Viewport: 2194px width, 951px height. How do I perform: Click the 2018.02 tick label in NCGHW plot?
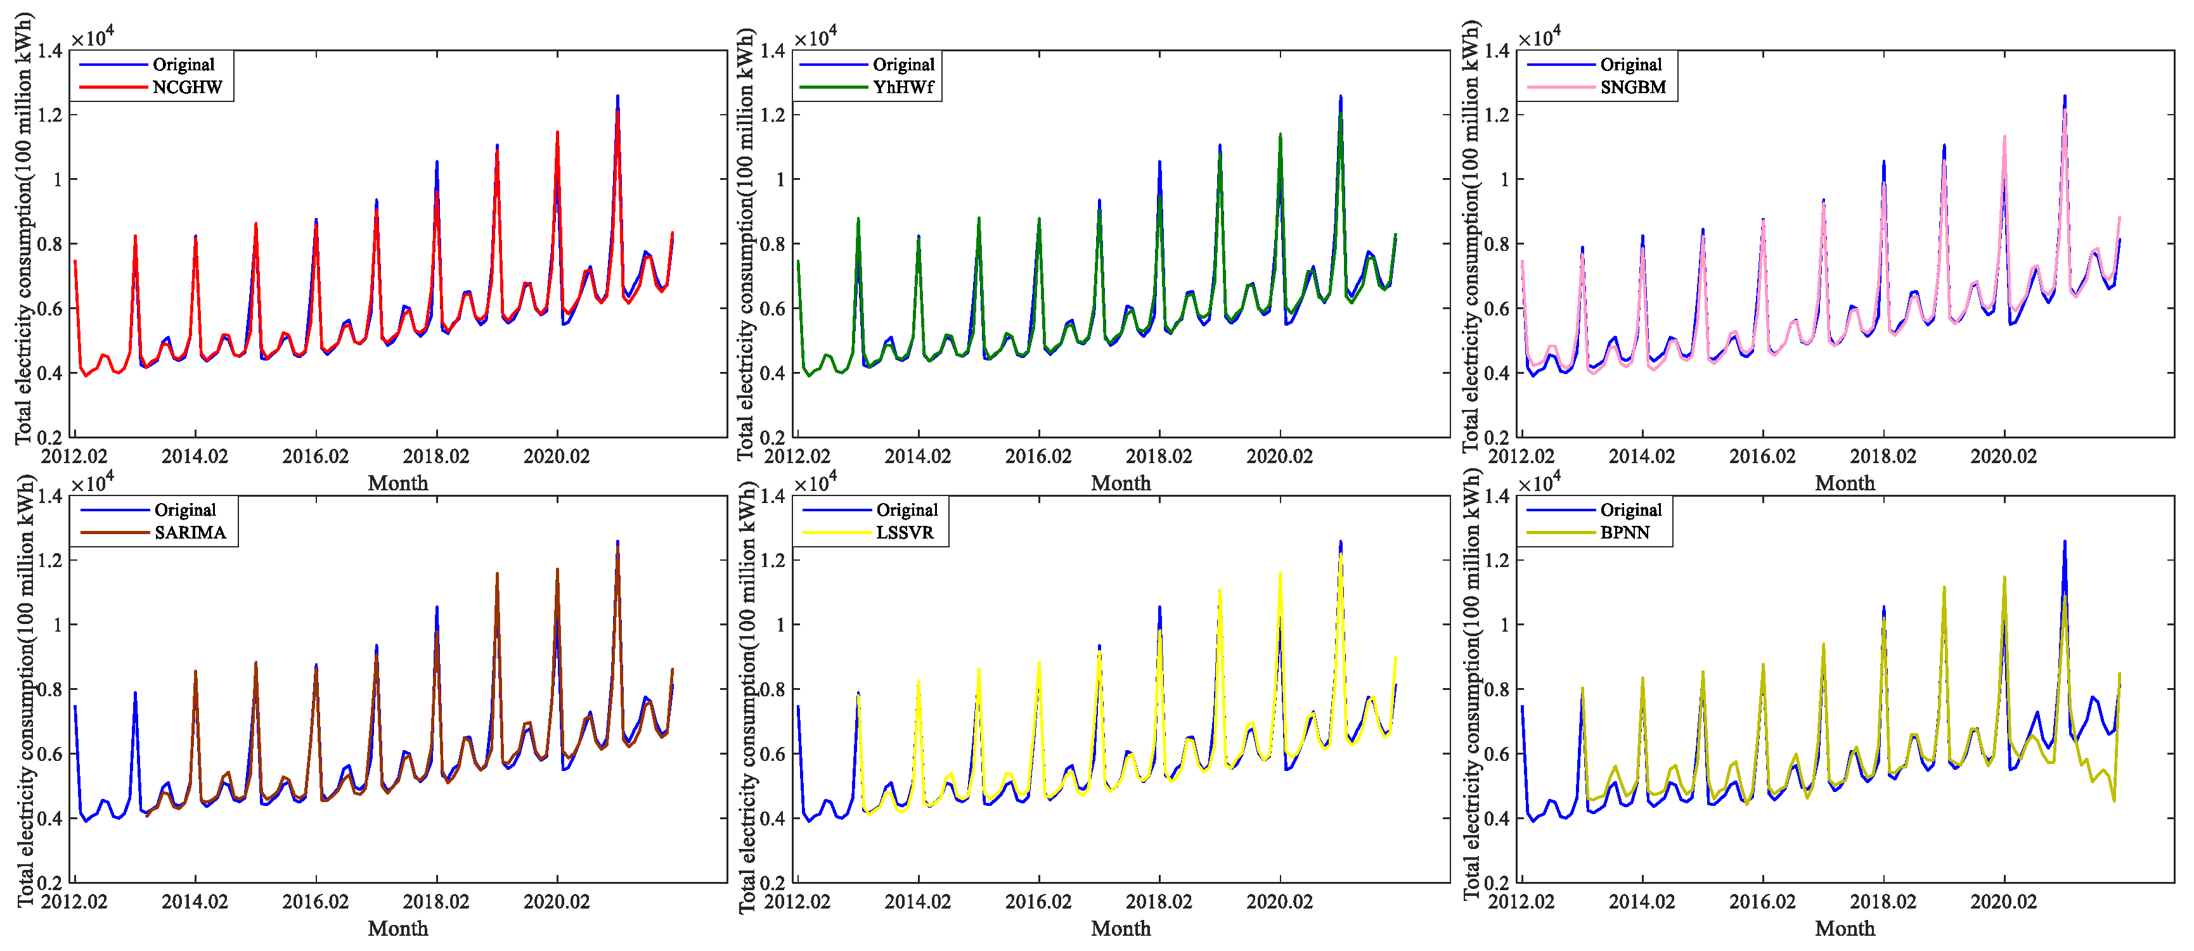(436, 456)
